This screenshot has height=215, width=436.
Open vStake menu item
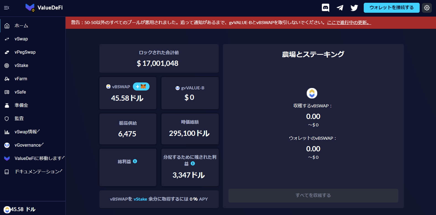coord(21,66)
